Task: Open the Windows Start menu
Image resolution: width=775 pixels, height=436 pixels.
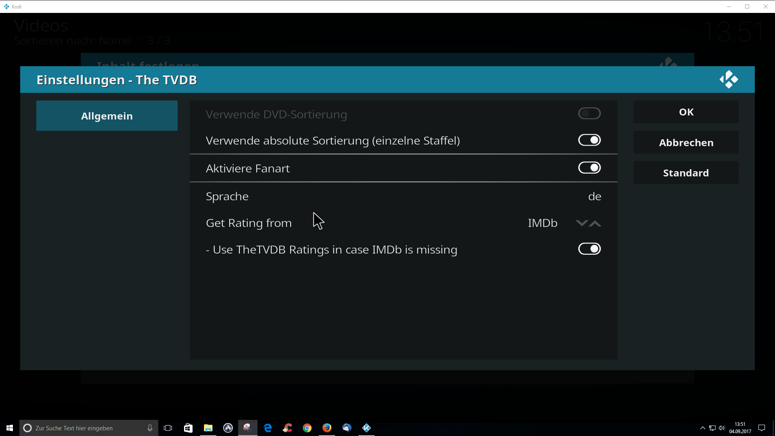Action: point(10,428)
